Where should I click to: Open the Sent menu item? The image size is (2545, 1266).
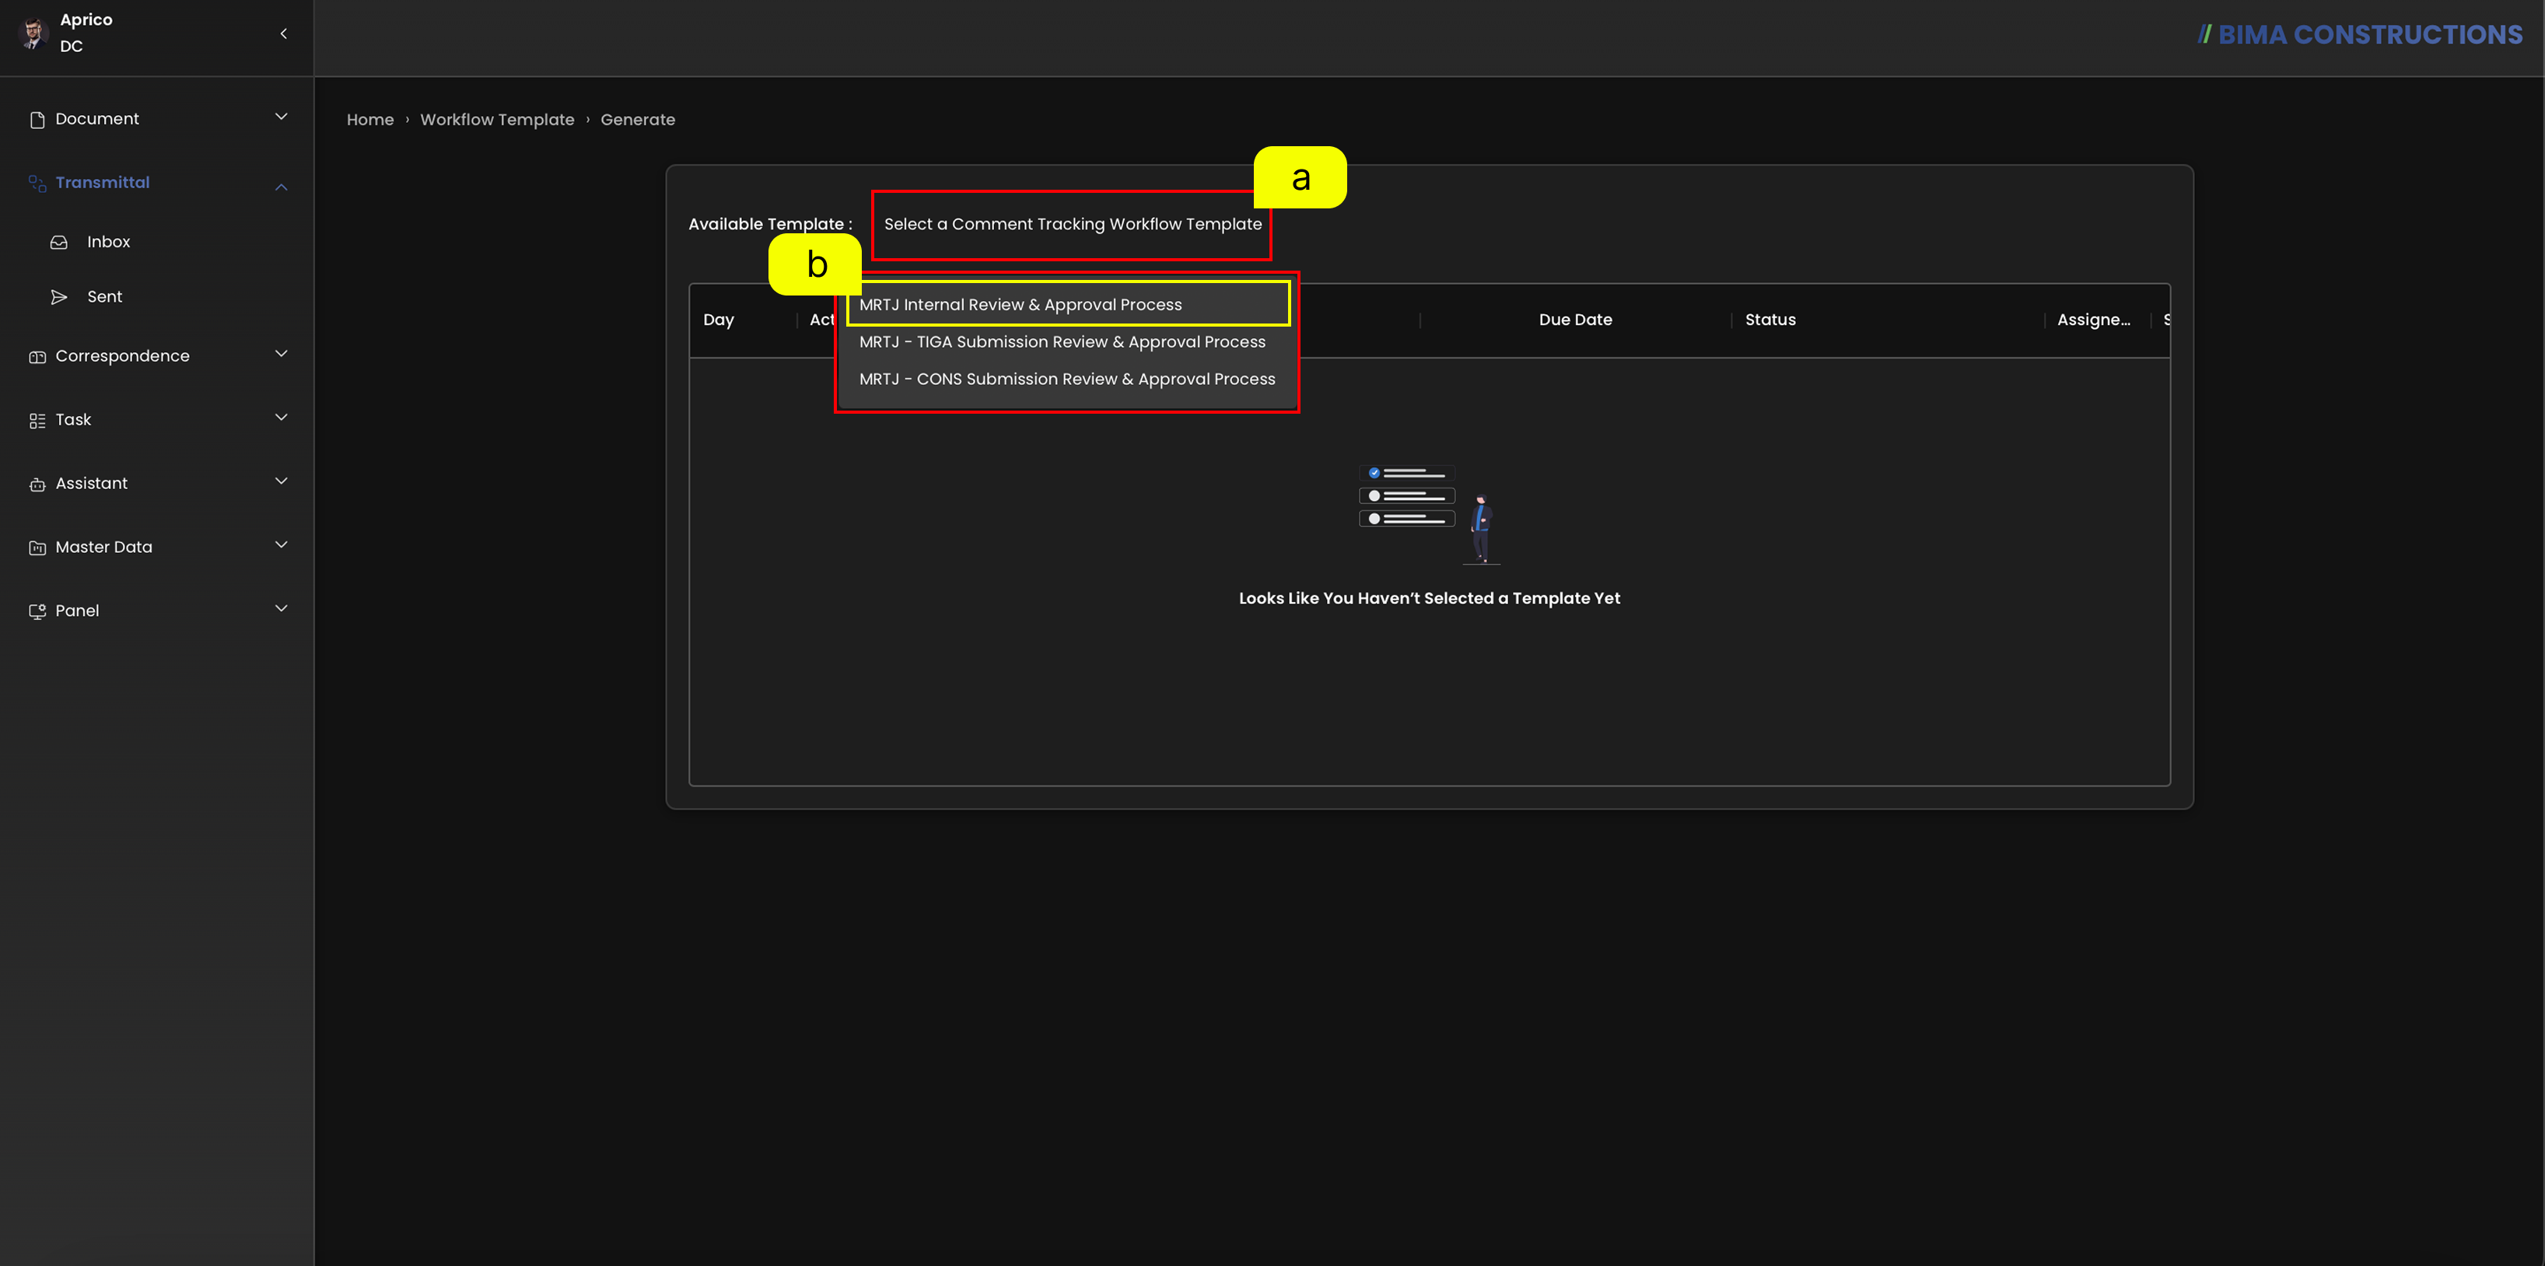click(105, 297)
